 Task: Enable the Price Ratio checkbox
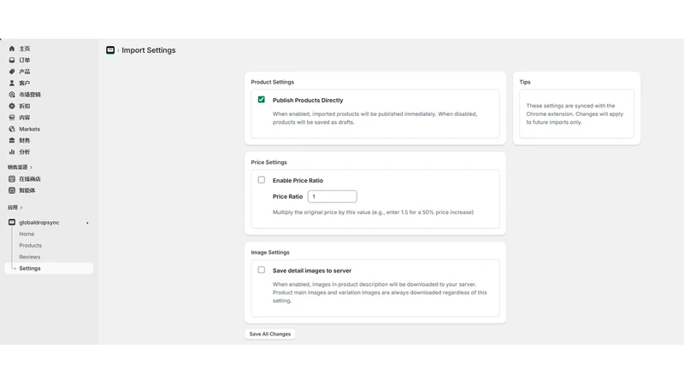262,180
